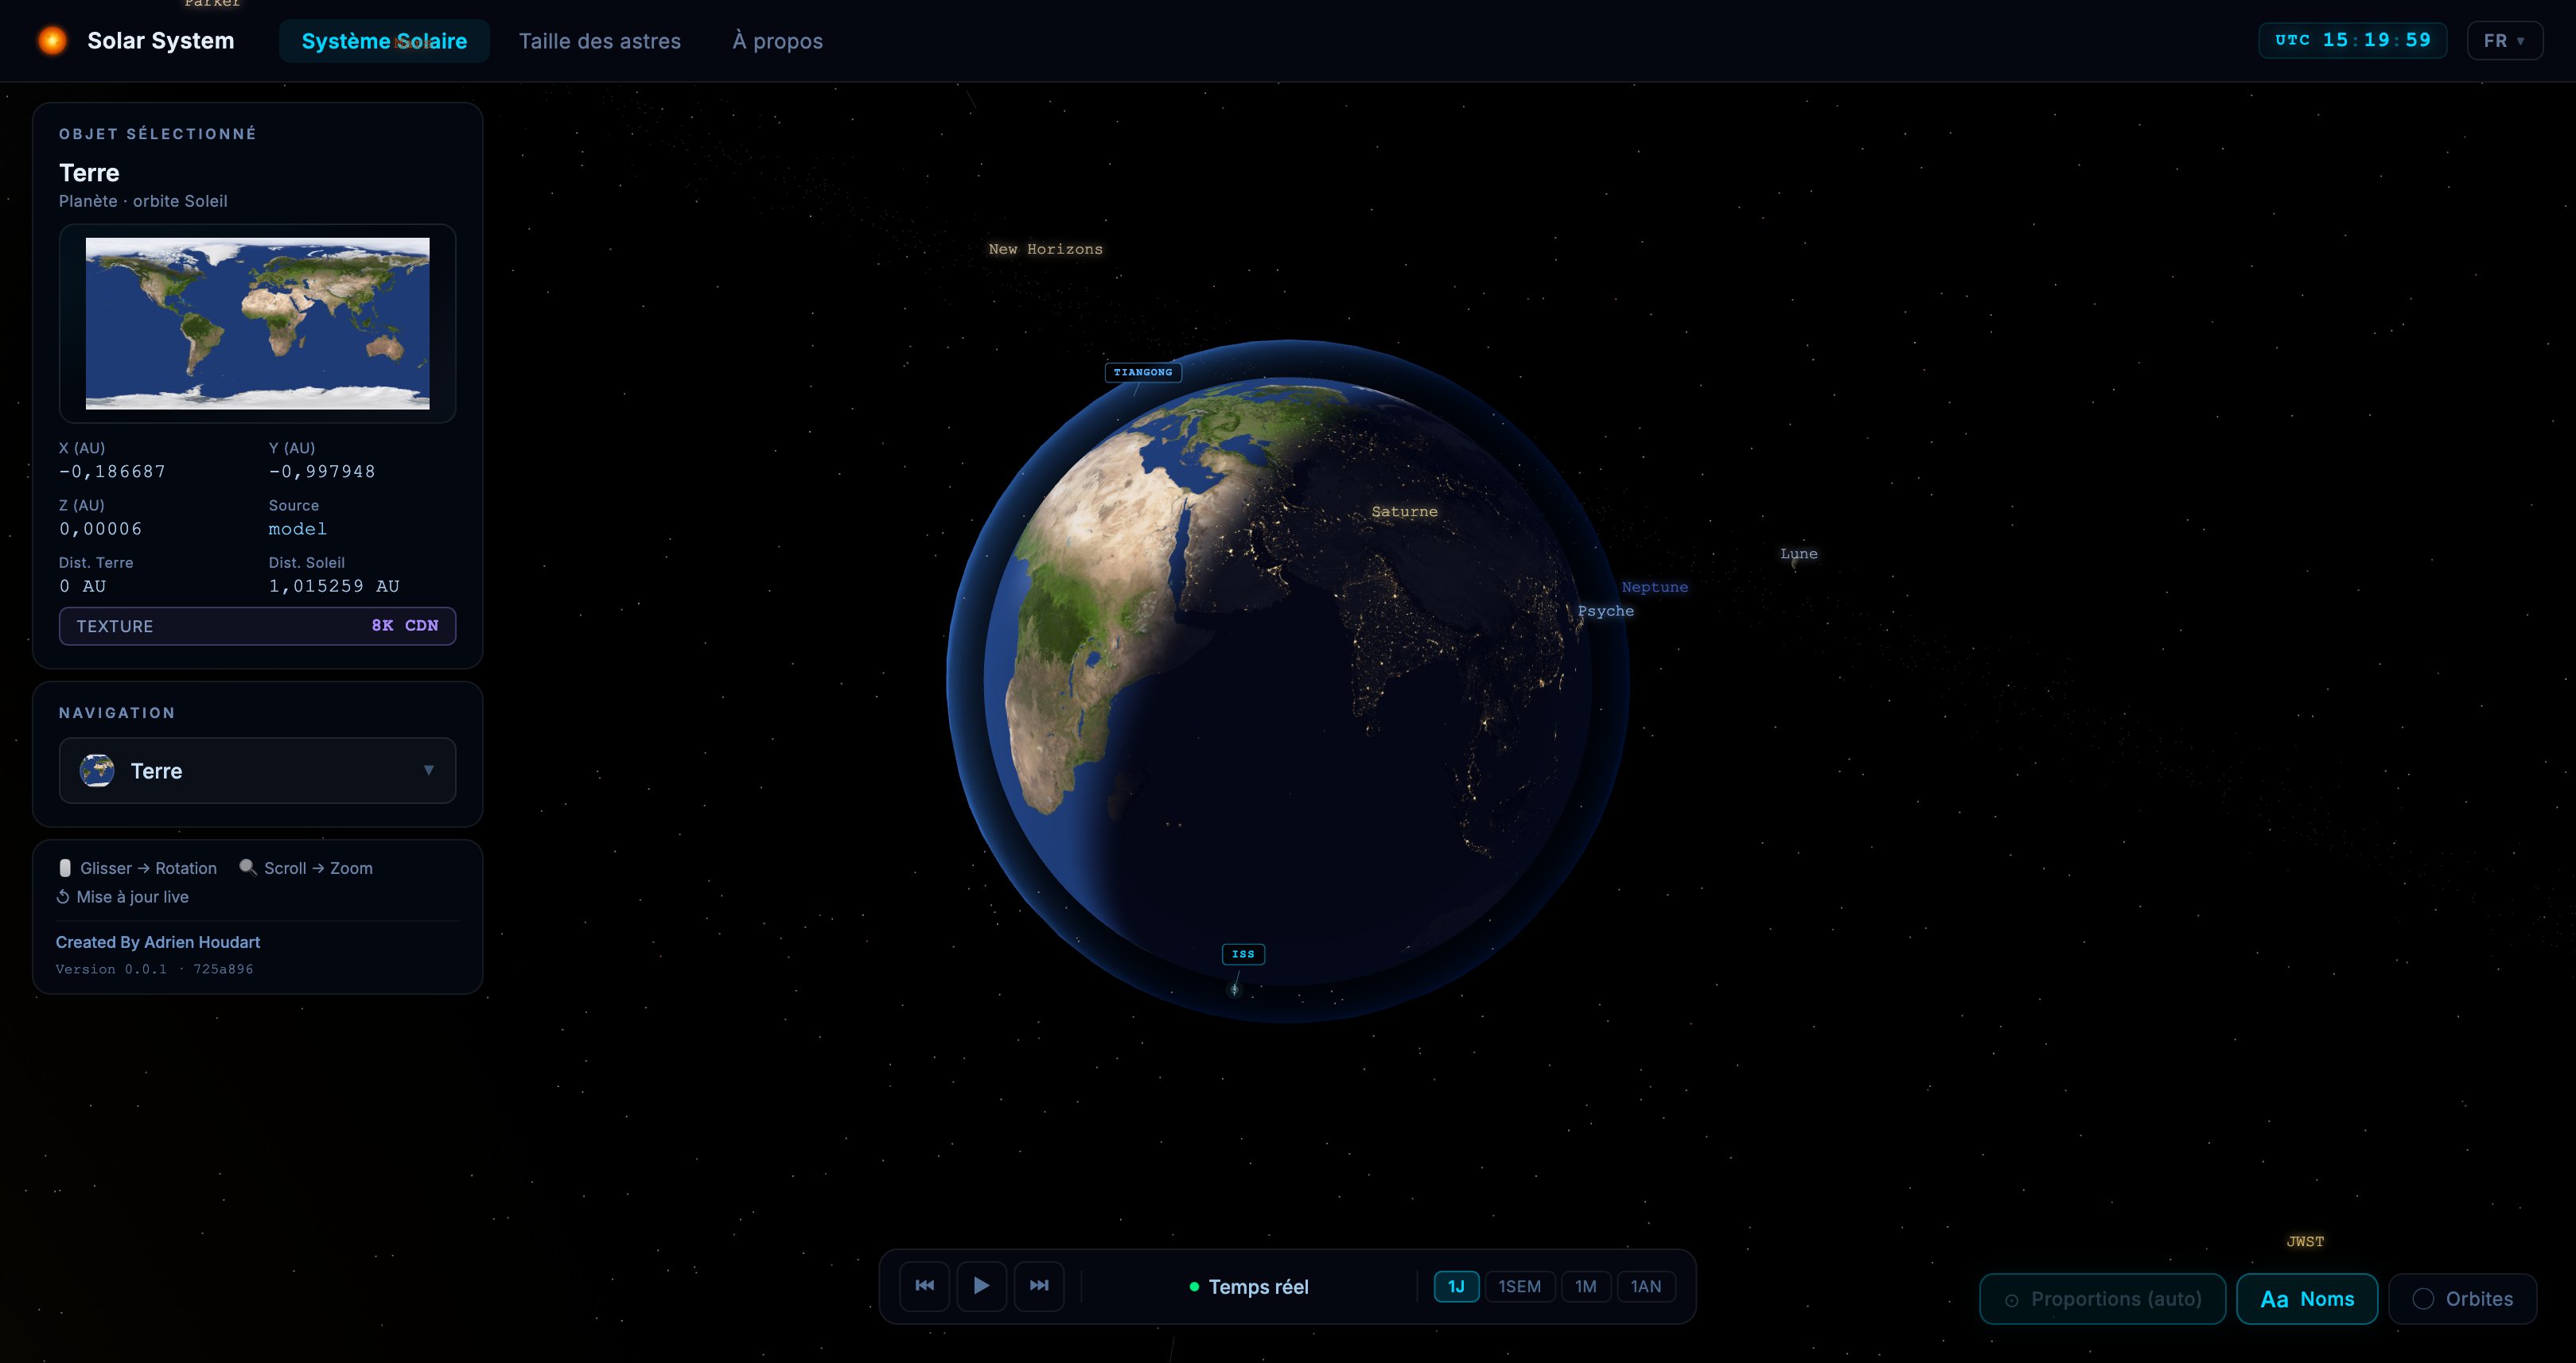2576x1363 pixels.
Task: Open the Created By Adrien Houdart link
Action: point(158,942)
